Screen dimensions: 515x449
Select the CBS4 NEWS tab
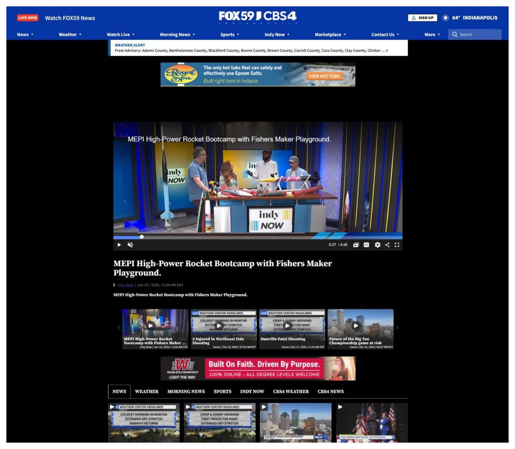330,392
